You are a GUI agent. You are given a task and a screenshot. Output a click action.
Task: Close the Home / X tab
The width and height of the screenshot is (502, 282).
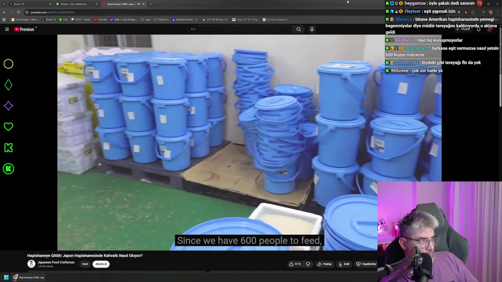pyautogui.click(x=50, y=4)
